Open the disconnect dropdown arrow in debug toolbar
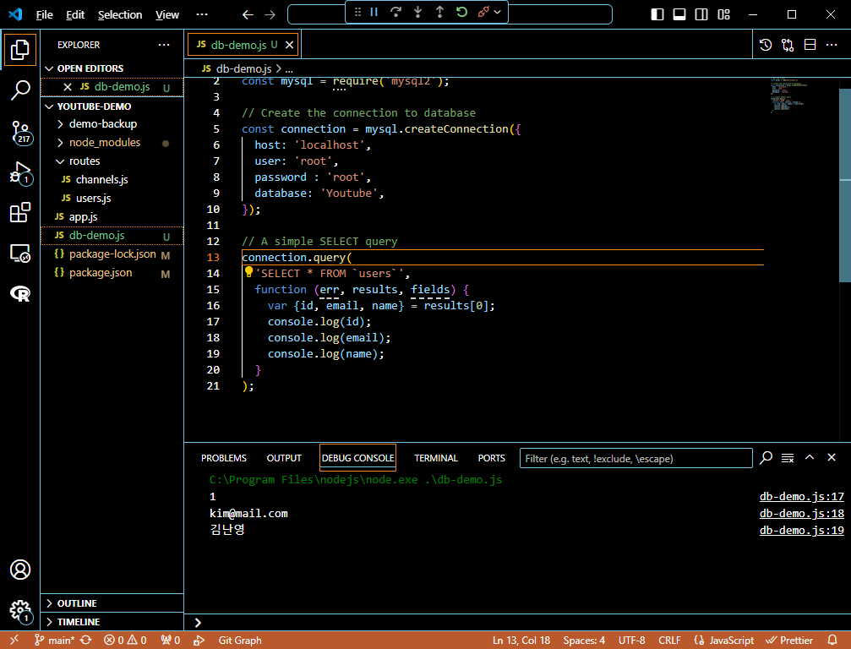 pyautogui.click(x=497, y=12)
